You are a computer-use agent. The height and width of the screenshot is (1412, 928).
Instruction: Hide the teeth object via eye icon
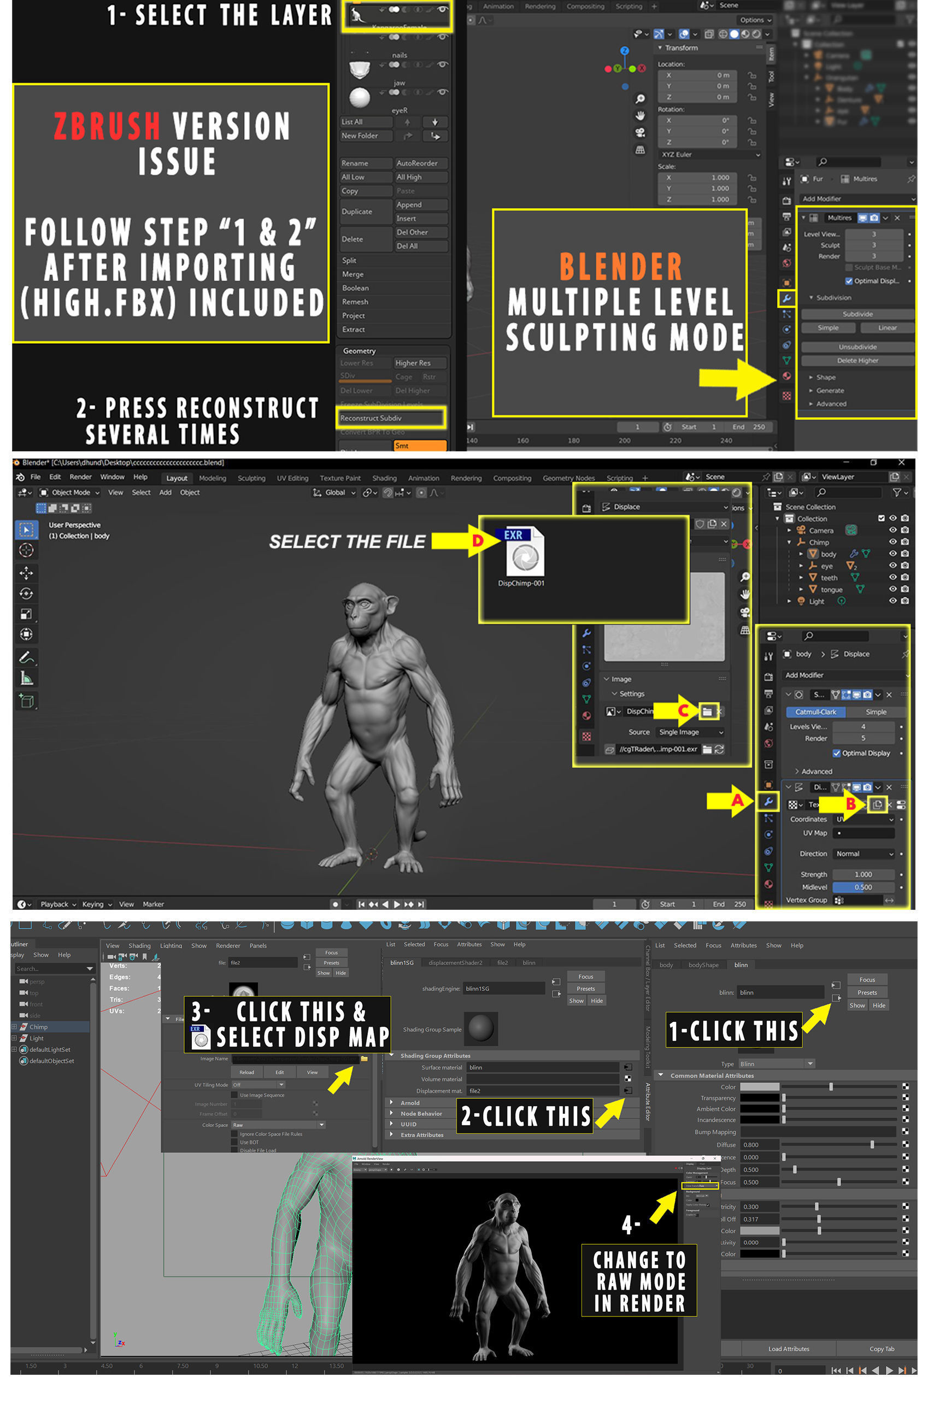coord(892,577)
